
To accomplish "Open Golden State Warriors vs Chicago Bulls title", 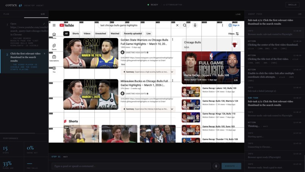I will tap(144, 42).
